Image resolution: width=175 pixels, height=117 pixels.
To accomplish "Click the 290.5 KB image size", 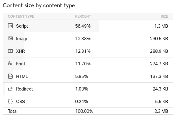I will (x=159, y=39).
